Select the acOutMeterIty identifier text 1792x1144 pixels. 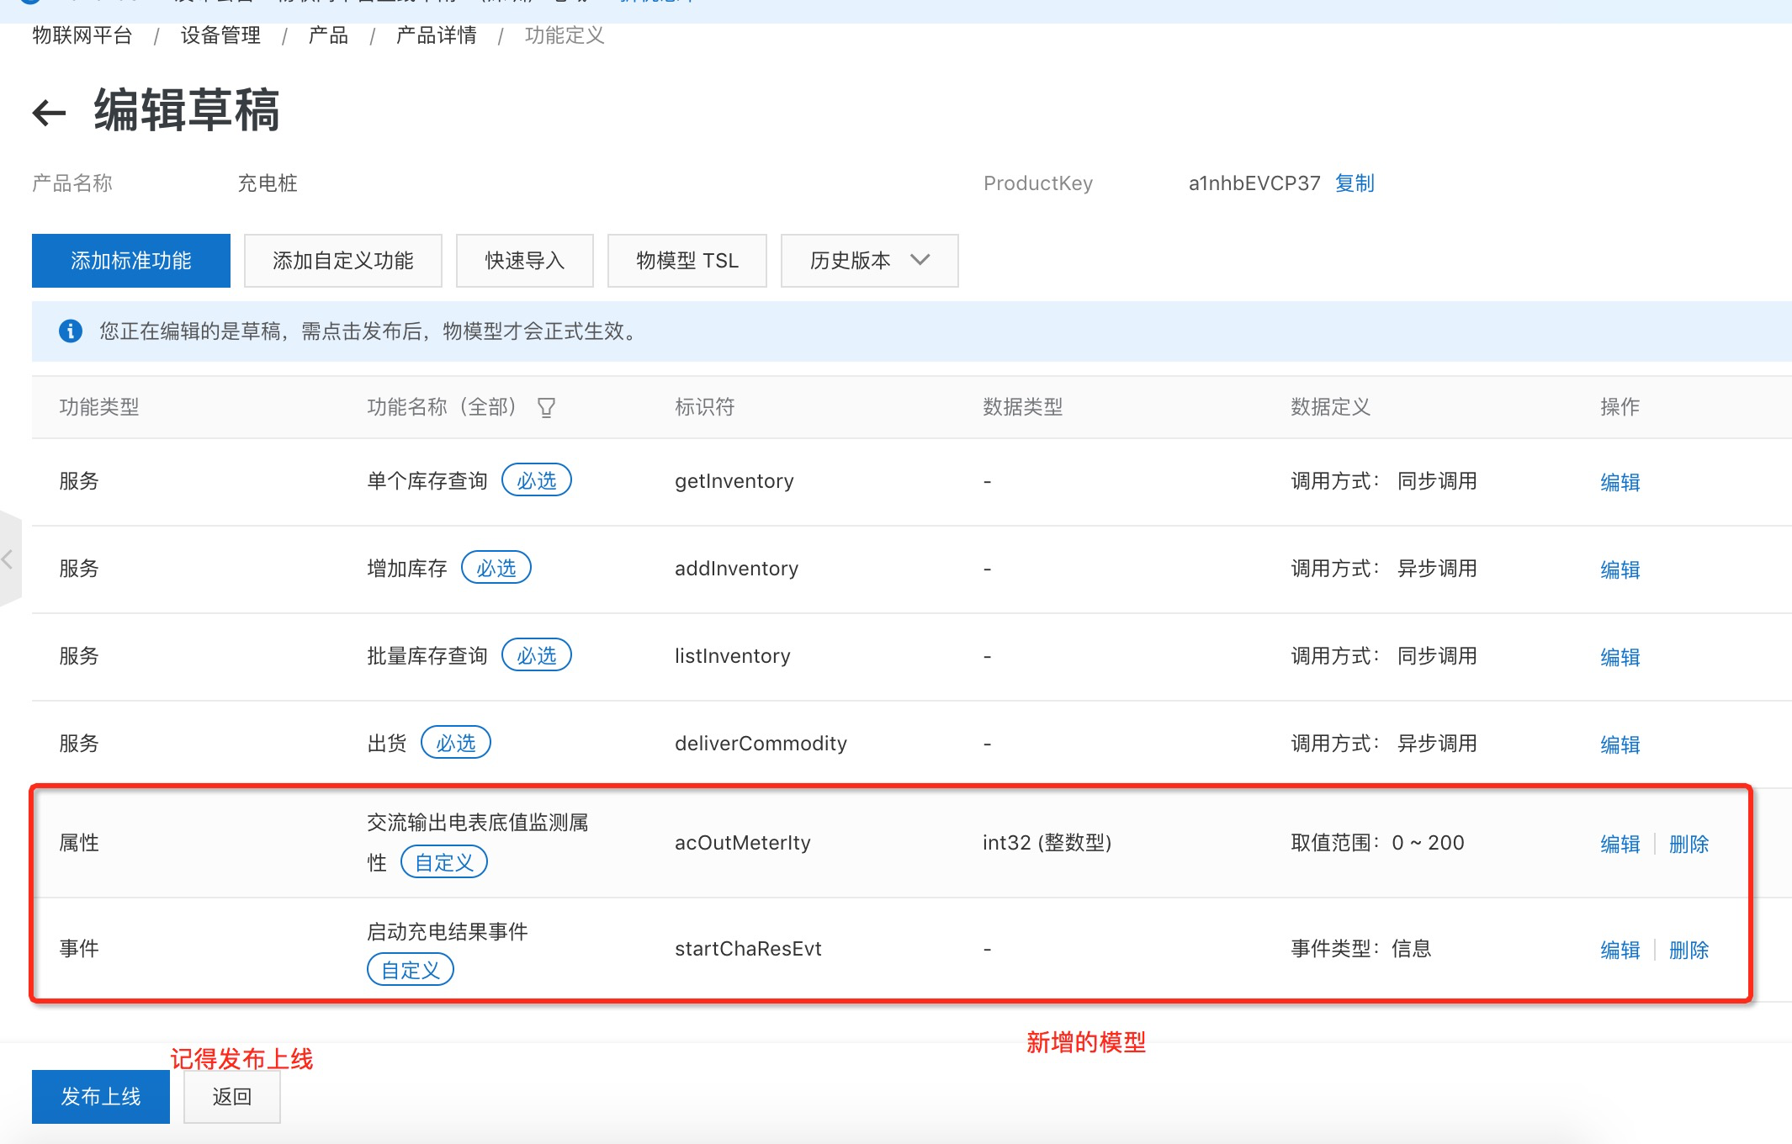[742, 843]
